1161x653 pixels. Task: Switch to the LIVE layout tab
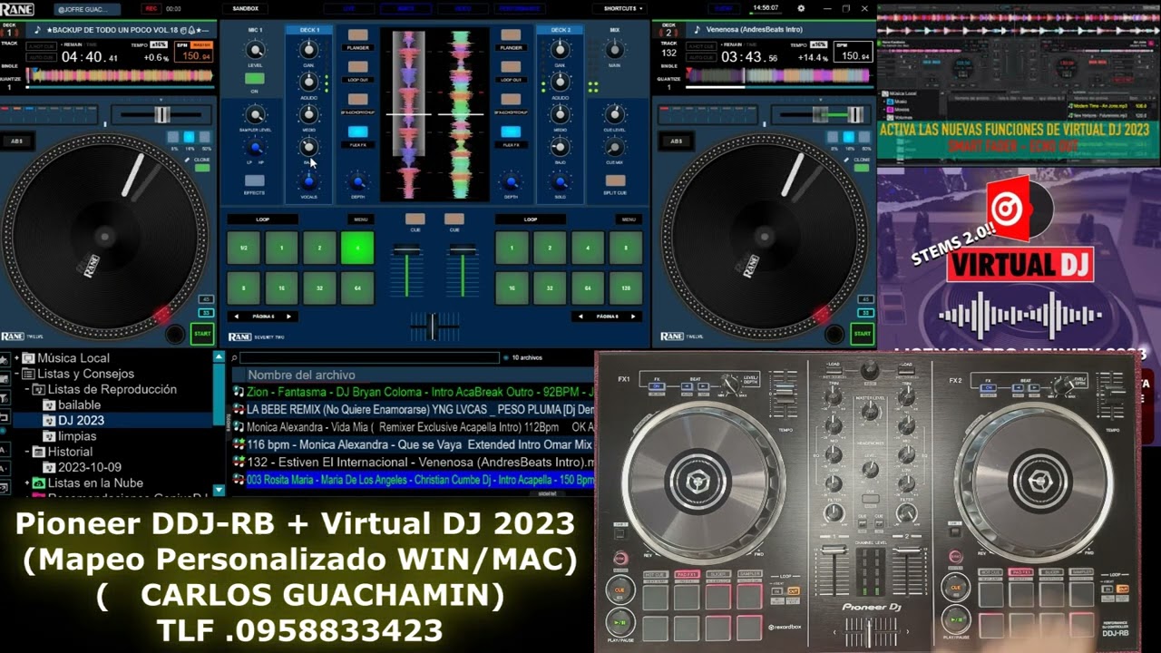[x=350, y=8]
